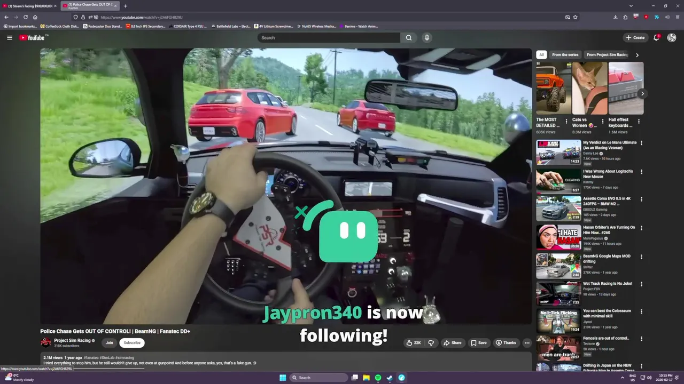Save video to a playlist

[478, 343]
